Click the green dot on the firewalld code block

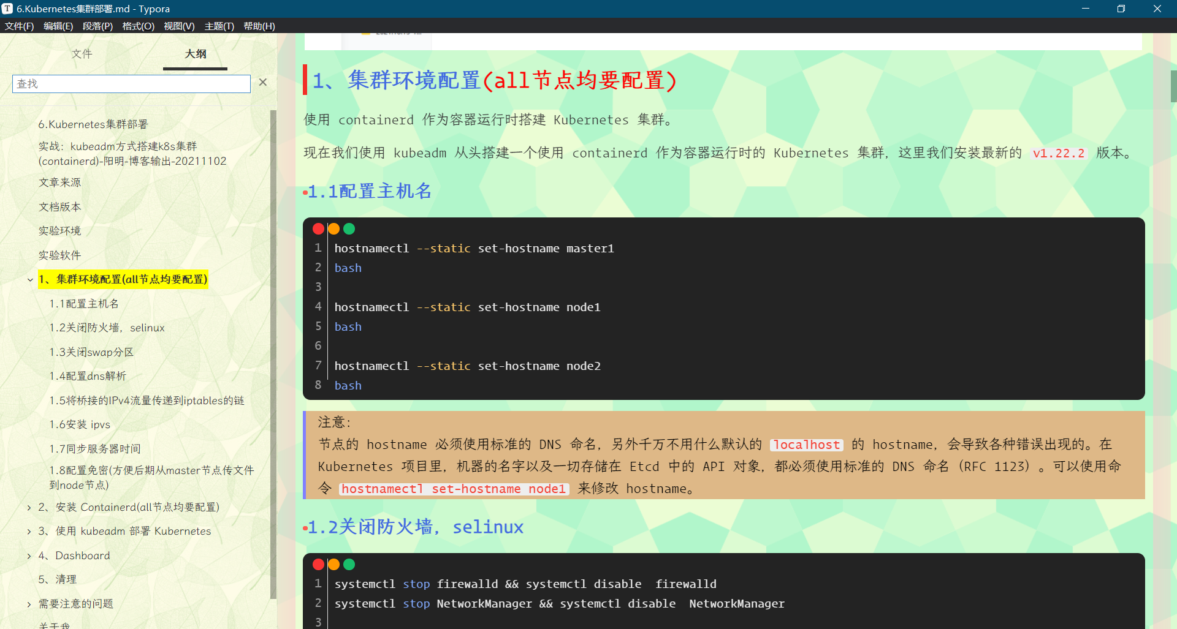point(349,565)
